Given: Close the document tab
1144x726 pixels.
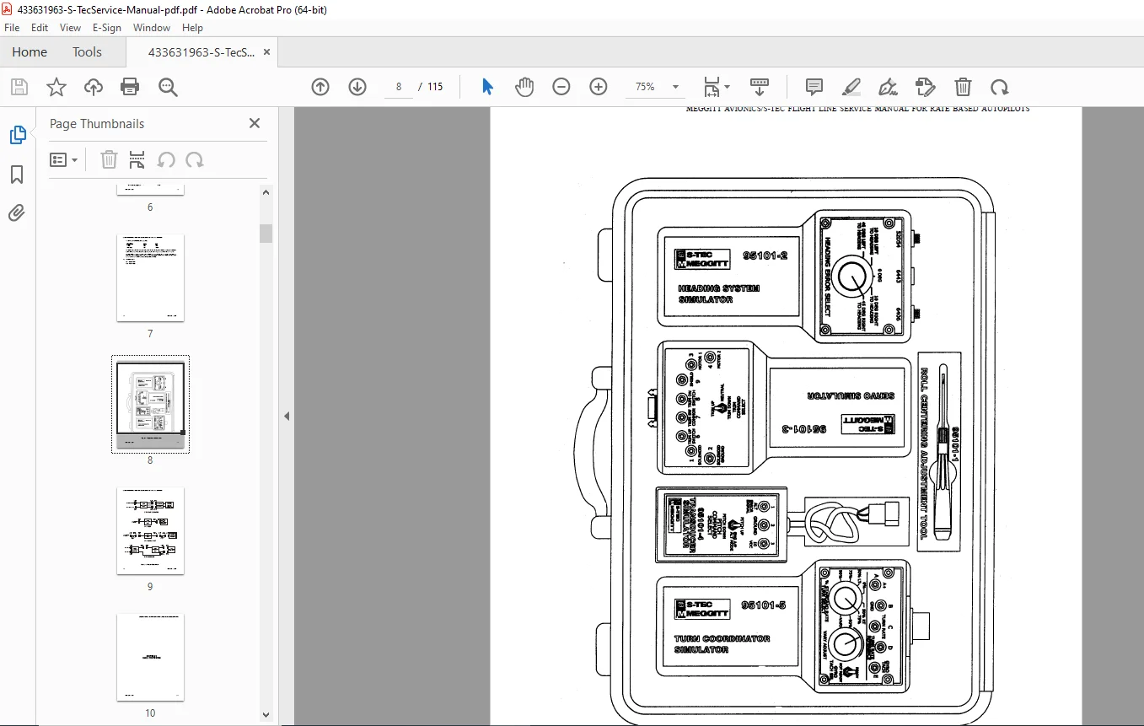Looking at the screenshot, I should [x=267, y=52].
